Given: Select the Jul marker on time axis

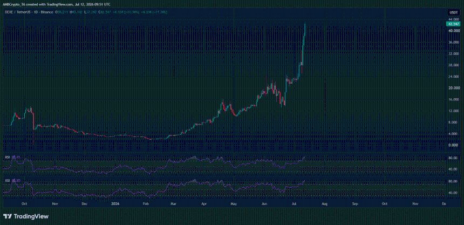Looking at the screenshot, I should [x=294, y=204].
